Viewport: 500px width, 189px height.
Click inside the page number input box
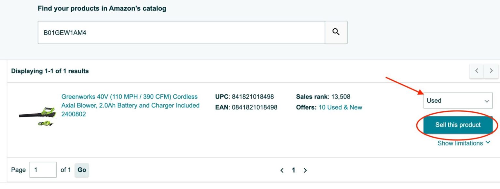(43, 169)
